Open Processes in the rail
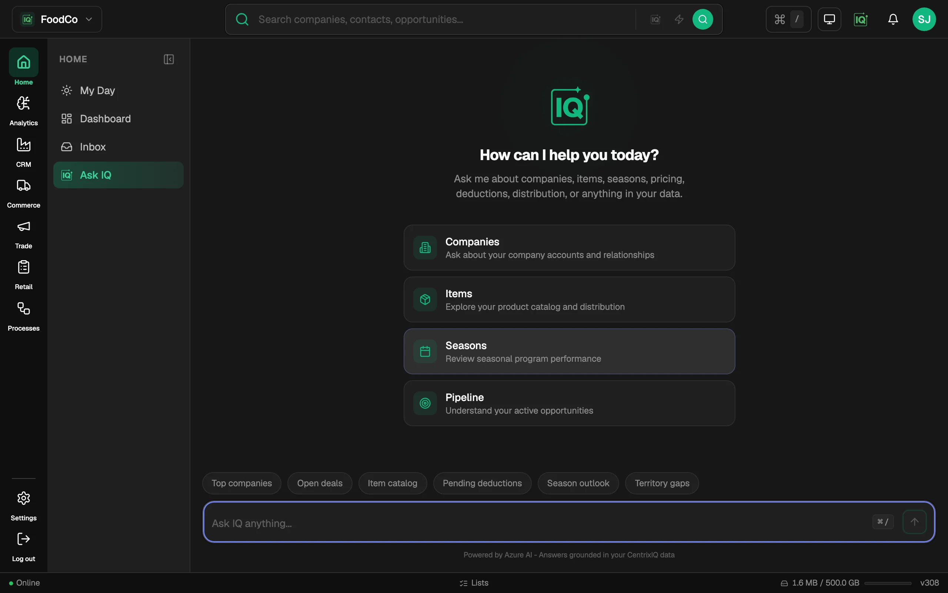The width and height of the screenshot is (948, 593). pyautogui.click(x=23, y=316)
